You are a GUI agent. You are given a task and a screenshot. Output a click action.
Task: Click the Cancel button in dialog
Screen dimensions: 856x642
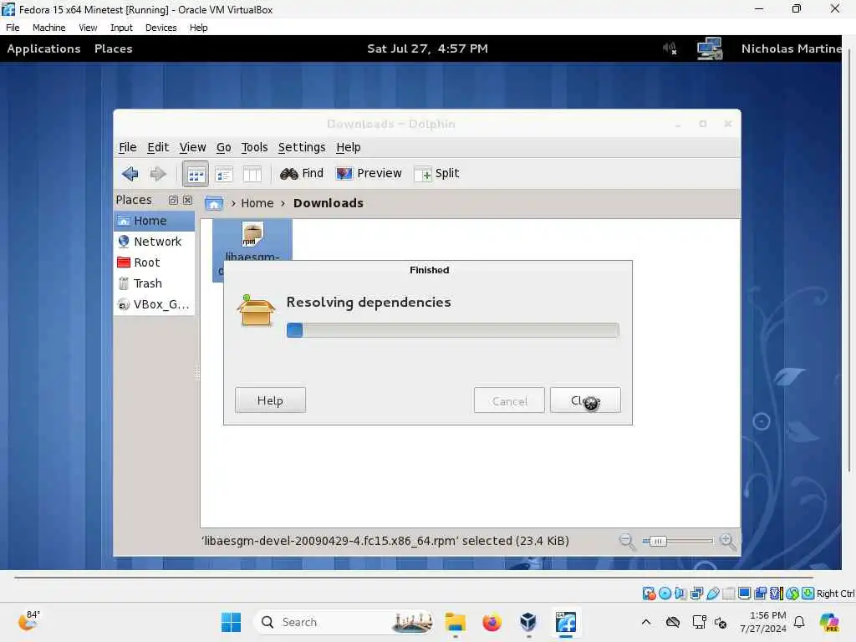509,400
